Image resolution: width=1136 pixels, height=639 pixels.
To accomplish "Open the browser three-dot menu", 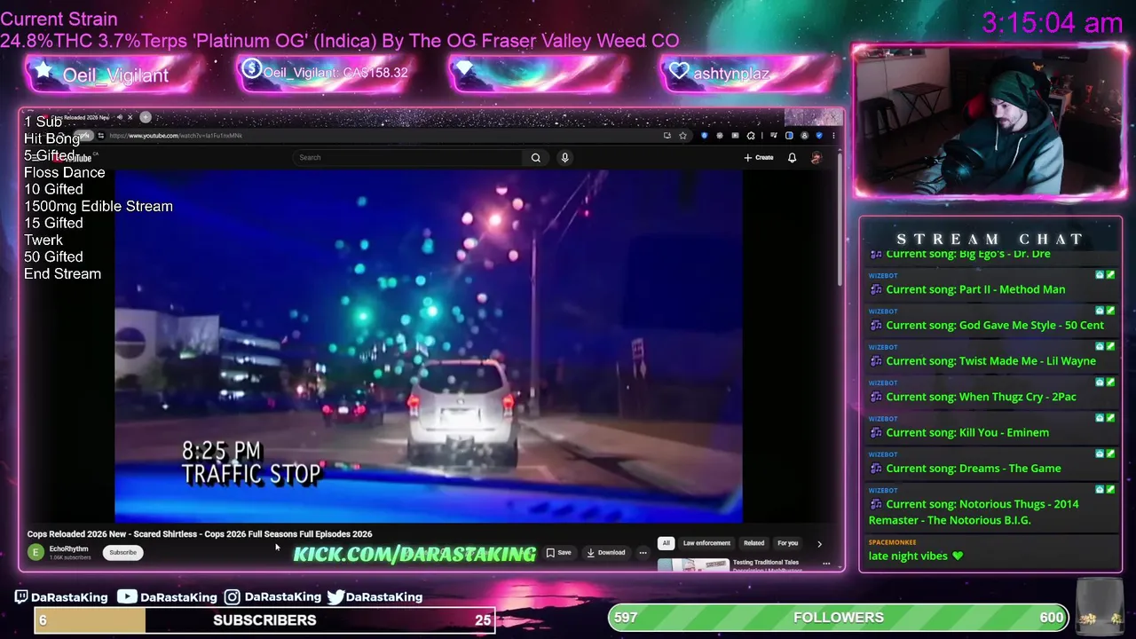I will [x=833, y=135].
